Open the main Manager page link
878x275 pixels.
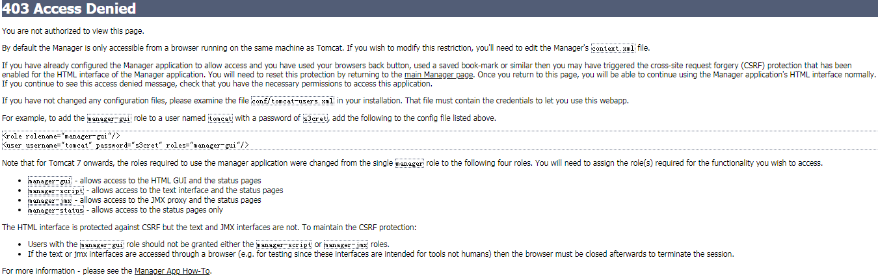439,75
